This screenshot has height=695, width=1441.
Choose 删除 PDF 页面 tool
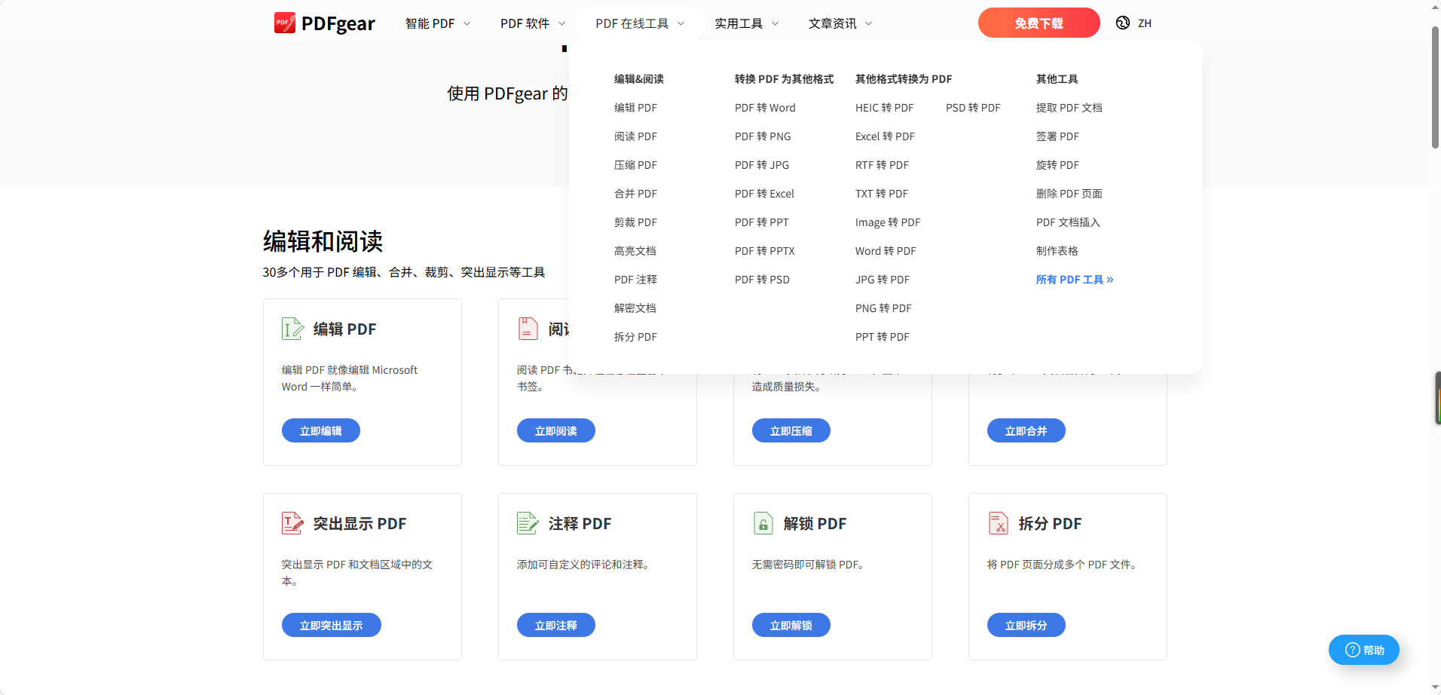[1069, 194]
